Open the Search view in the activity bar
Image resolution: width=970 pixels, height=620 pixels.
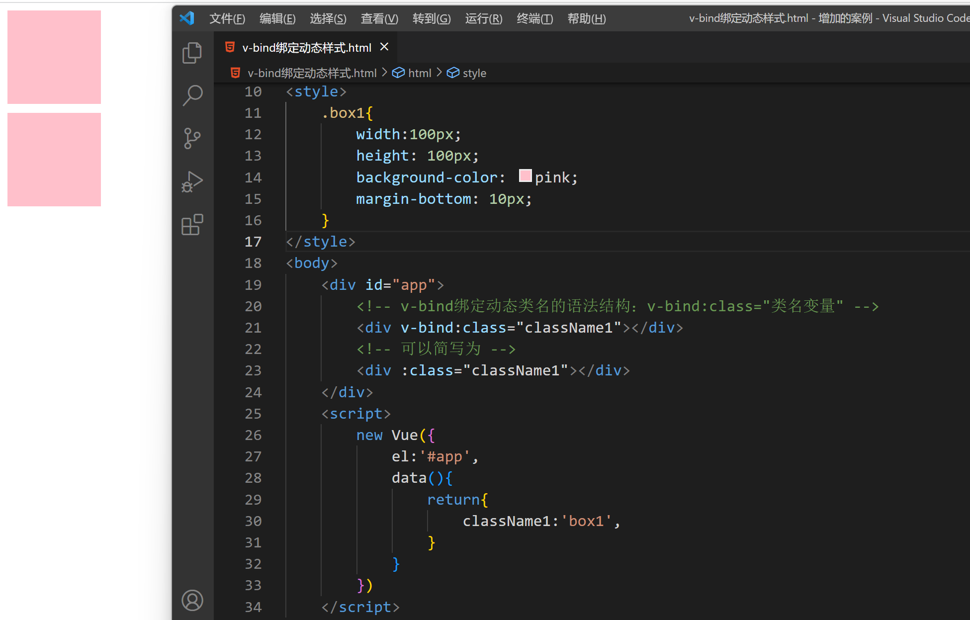point(192,95)
